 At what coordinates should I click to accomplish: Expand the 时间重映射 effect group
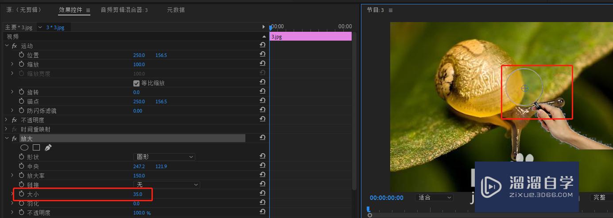7,129
